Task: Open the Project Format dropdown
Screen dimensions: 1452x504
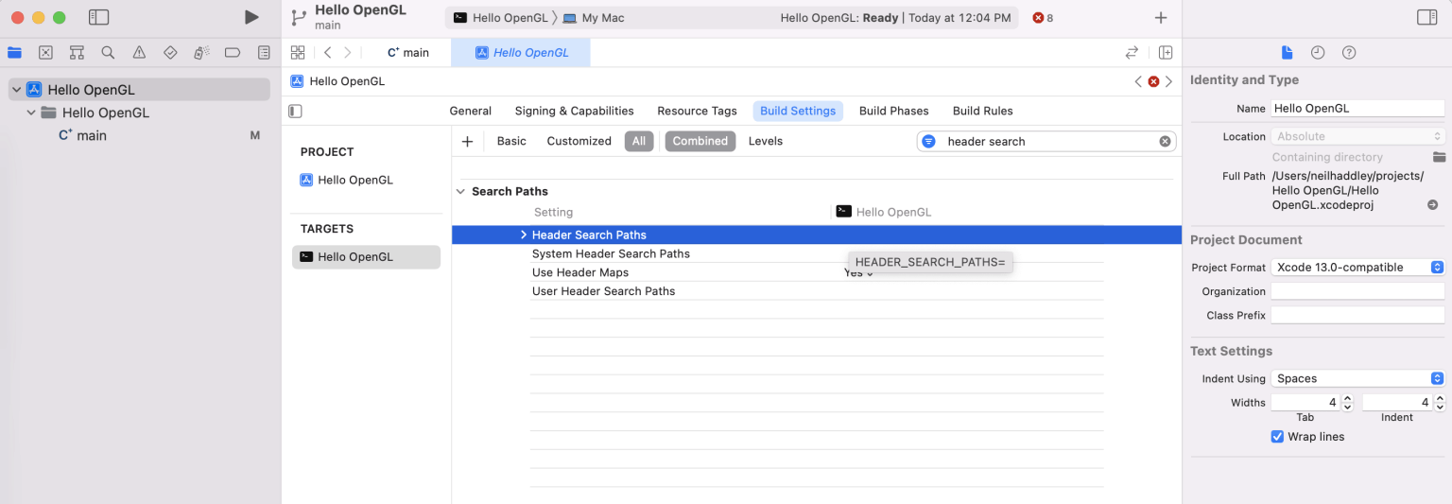Action: (1357, 268)
